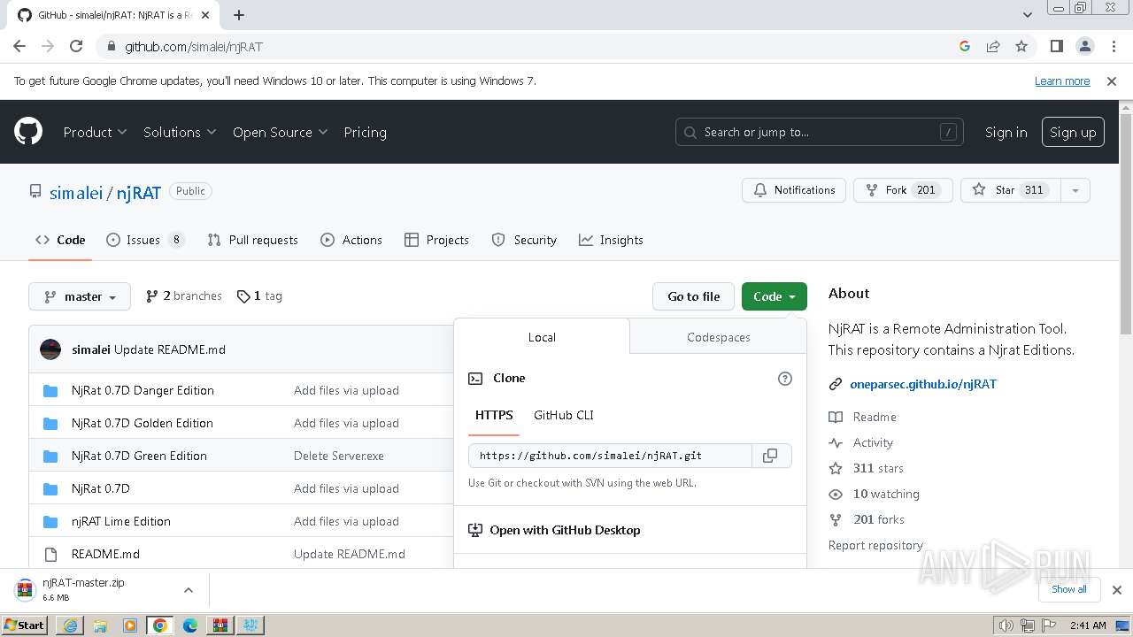This screenshot has width=1133, height=637.
Task: Switch to the Pull requests tab
Action: pos(252,240)
